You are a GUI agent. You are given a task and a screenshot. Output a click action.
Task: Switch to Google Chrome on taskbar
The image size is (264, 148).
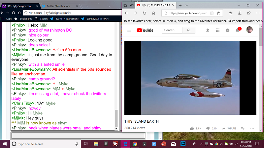pyautogui.click(x=135, y=144)
